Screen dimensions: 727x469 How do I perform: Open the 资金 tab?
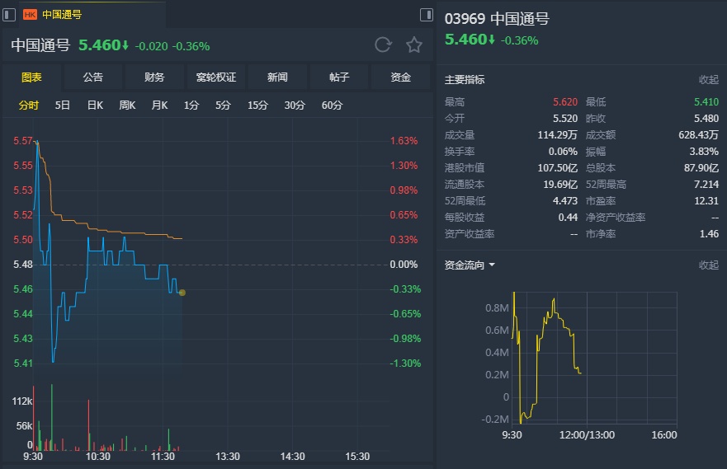tap(401, 77)
